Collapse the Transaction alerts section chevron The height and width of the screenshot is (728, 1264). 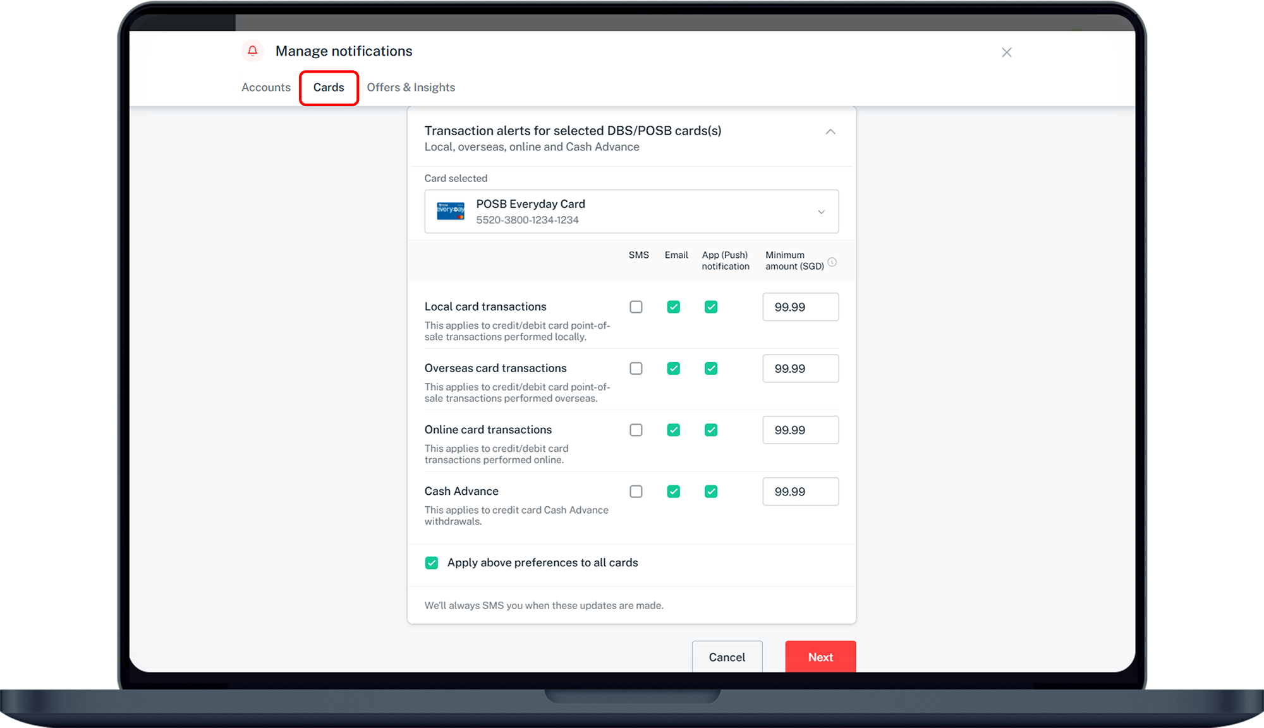point(830,131)
